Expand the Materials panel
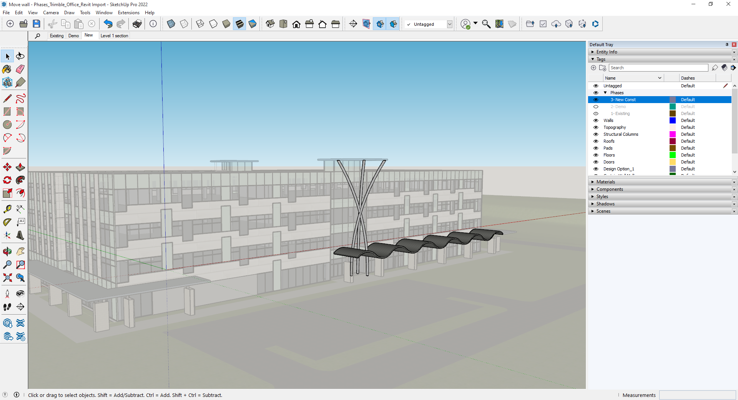738x400 pixels. coord(606,182)
